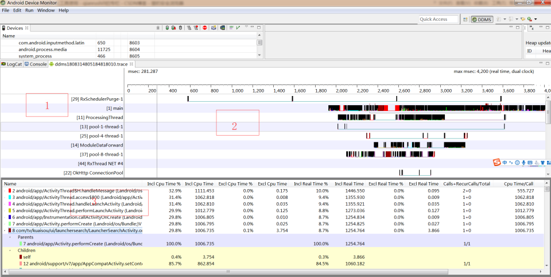Switch to the LogCat tab
This screenshot has height=277, width=551.
tap(11, 64)
